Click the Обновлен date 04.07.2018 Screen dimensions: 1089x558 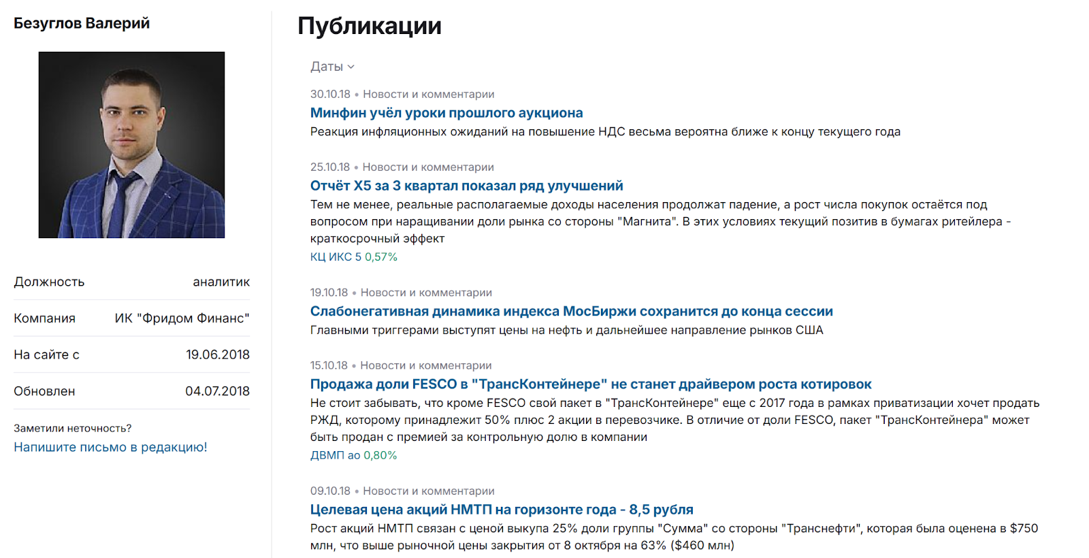218,391
